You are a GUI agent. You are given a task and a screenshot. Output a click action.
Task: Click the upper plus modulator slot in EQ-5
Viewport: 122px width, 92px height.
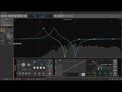[x=60, y=68]
